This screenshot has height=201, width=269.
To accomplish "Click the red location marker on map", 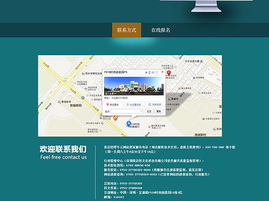I will [x=169, y=73].
